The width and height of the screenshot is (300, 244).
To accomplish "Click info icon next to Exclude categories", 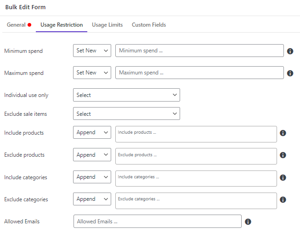I will click(x=283, y=199).
